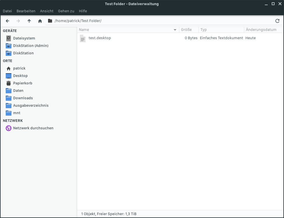Viewport: 284px width, 218px height.
Task: Collapse the GERÄTE sidebar section
Action: coord(10,31)
